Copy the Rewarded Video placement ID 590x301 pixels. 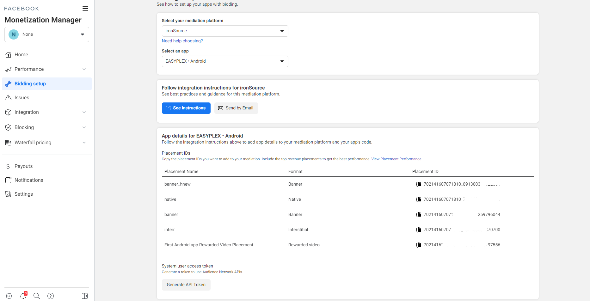[x=419, y=245]
